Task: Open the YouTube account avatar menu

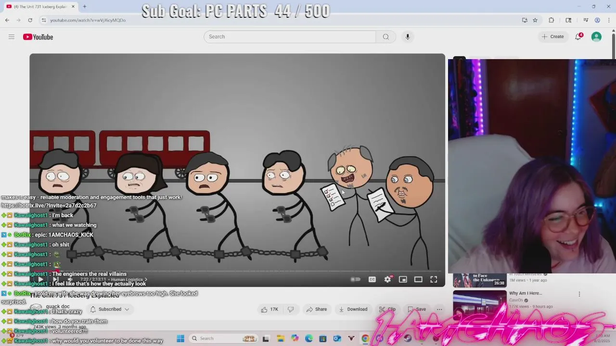Action: point(596,37)
